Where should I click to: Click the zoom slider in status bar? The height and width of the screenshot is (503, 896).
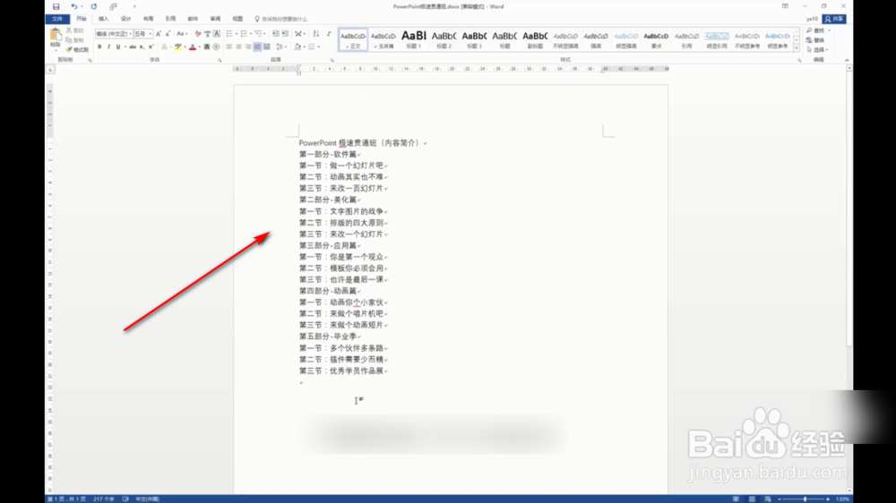pos(805,499)
